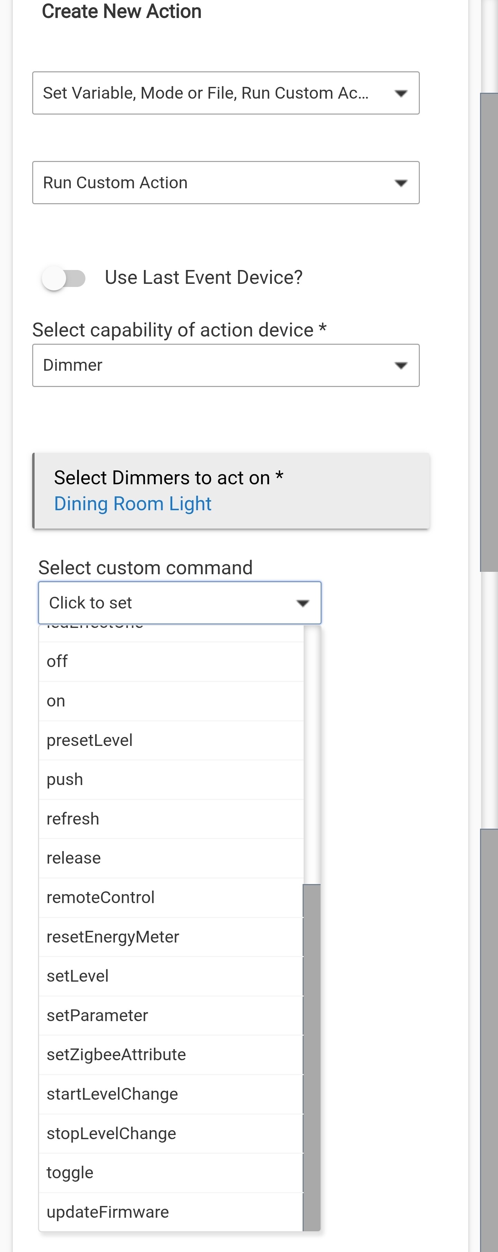Pick refresh from the command list

pyautogui.click(x=171, y=819)
